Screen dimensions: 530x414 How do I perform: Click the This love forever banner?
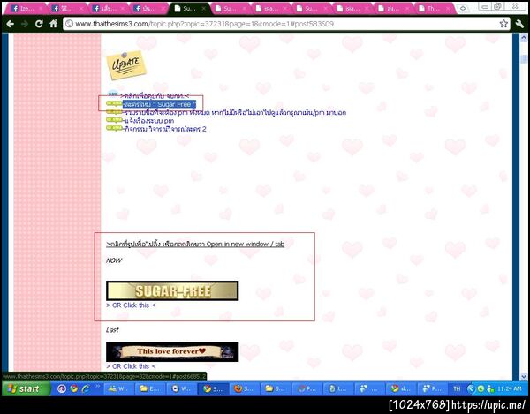point(172,351)
